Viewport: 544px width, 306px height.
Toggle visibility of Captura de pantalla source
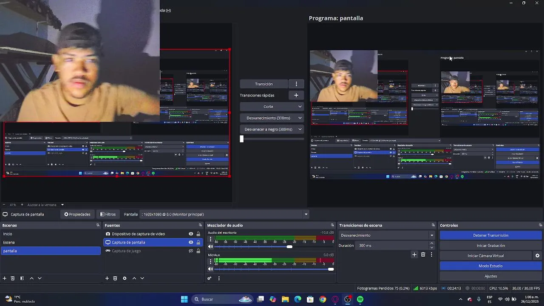[191, 242]
